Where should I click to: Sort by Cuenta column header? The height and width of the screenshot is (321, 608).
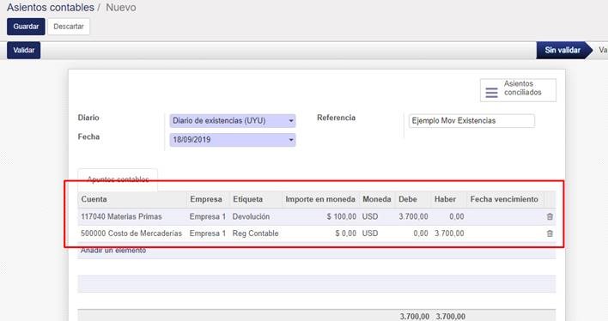coord(94,199)
